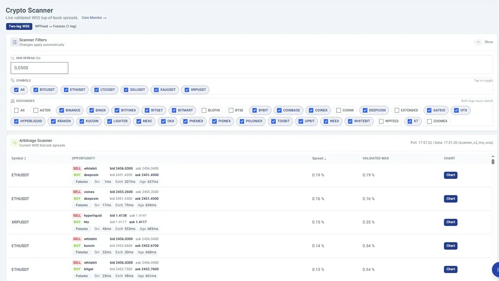Image resolution: width=499 pixels, height=281 pixels.
Task: Uncheck the SOLUSDT symbol
Action: (x=126, y=90)
